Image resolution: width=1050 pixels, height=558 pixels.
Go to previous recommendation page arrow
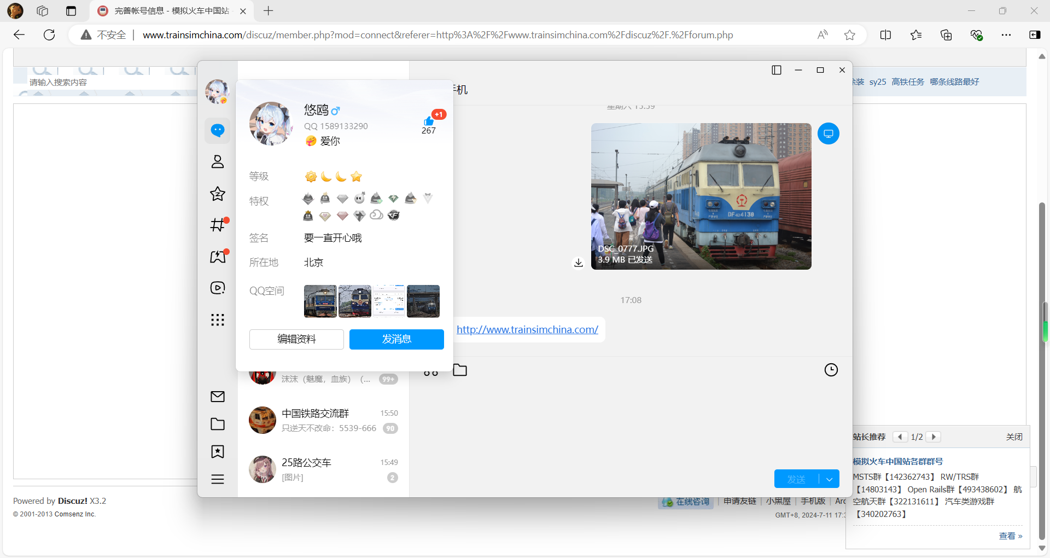[900, 437]
